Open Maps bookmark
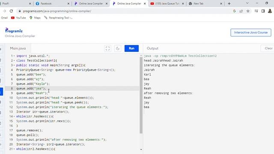Image resolution: width=274 pixels, height=154 pixels. pos(35,18)
